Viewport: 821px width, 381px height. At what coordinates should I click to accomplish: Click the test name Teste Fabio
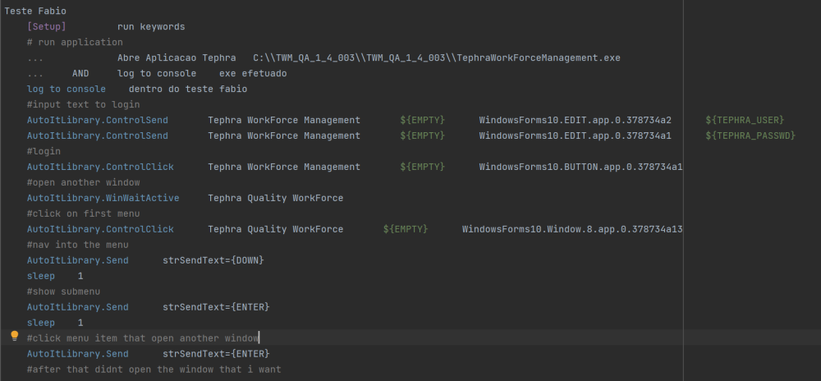pos(35,11)
